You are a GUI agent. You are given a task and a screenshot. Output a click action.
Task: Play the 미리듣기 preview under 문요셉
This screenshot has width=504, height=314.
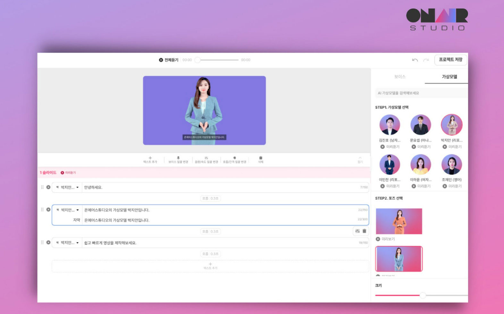(x=421, y=147)
